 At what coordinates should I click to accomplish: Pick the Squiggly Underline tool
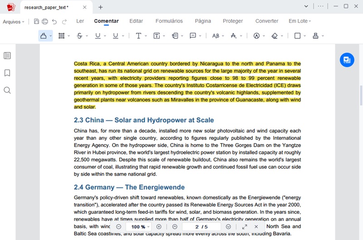[116, 36]
